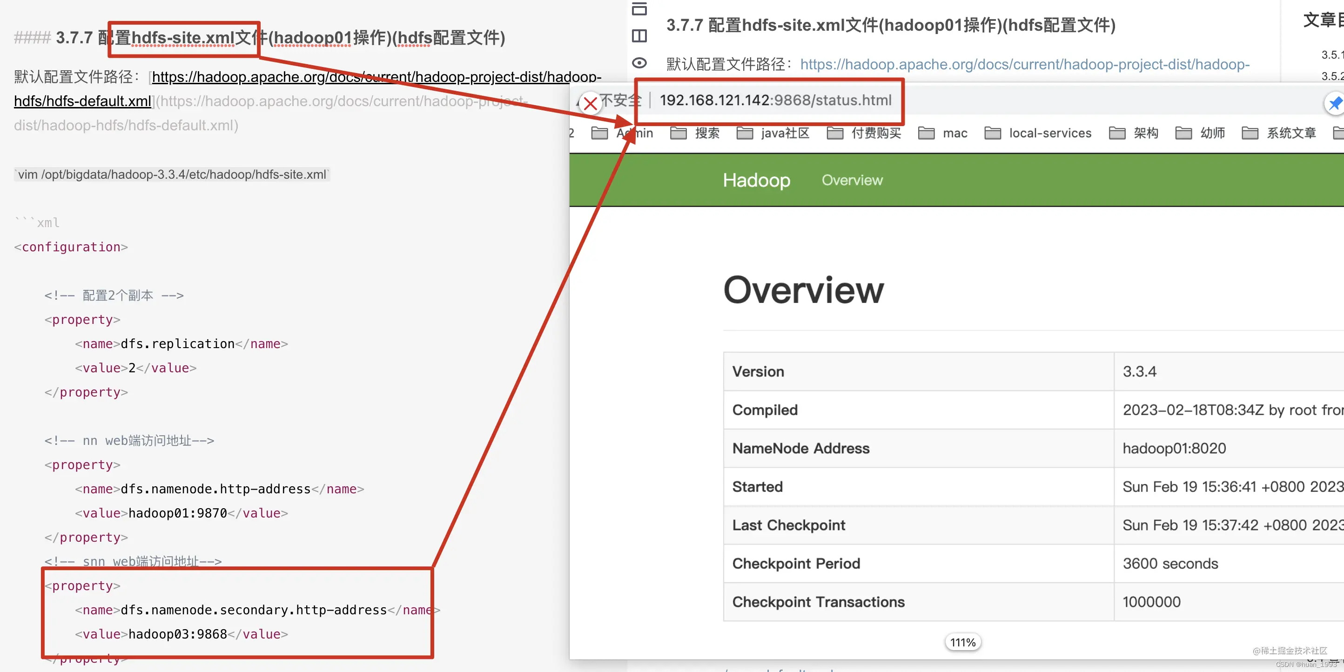1344x672 pixels.
Task: Open the 幼师 bookmark folder
Action: tap(1200, 133)
